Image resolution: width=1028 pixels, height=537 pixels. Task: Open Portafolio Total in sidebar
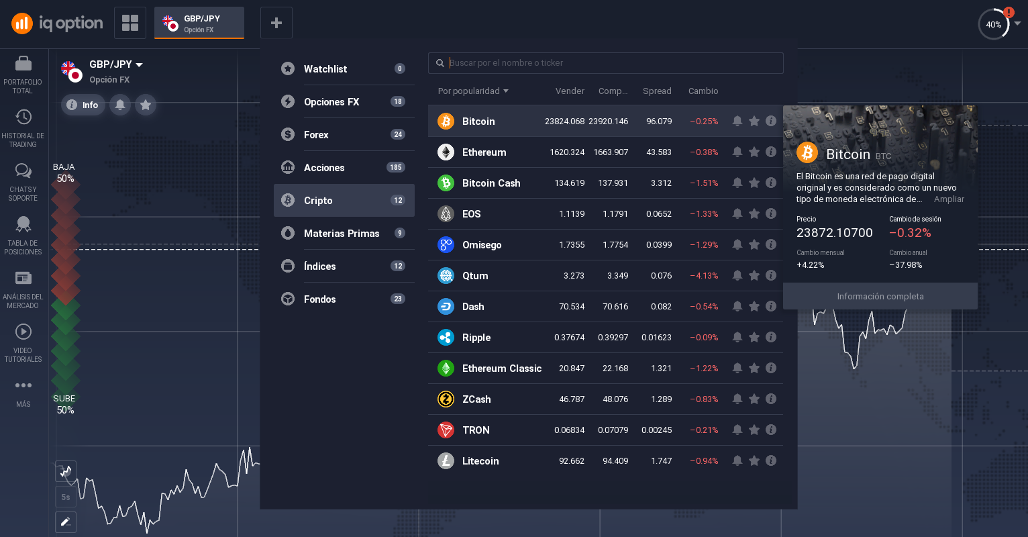tap(23, 75)
